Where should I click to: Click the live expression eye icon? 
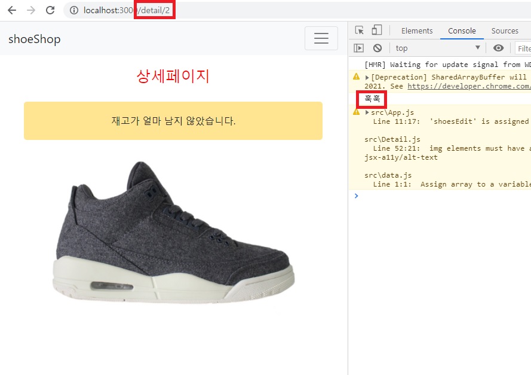coord(498,48)
